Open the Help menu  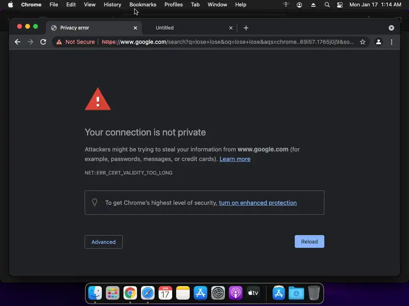tap(240, 5)
